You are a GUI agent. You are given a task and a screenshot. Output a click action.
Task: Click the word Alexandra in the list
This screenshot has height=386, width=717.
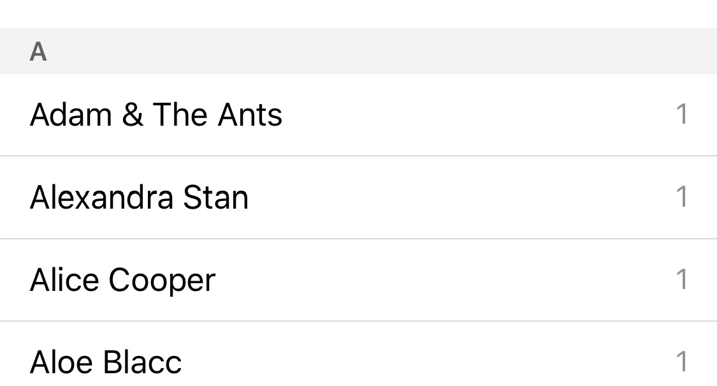101,197
